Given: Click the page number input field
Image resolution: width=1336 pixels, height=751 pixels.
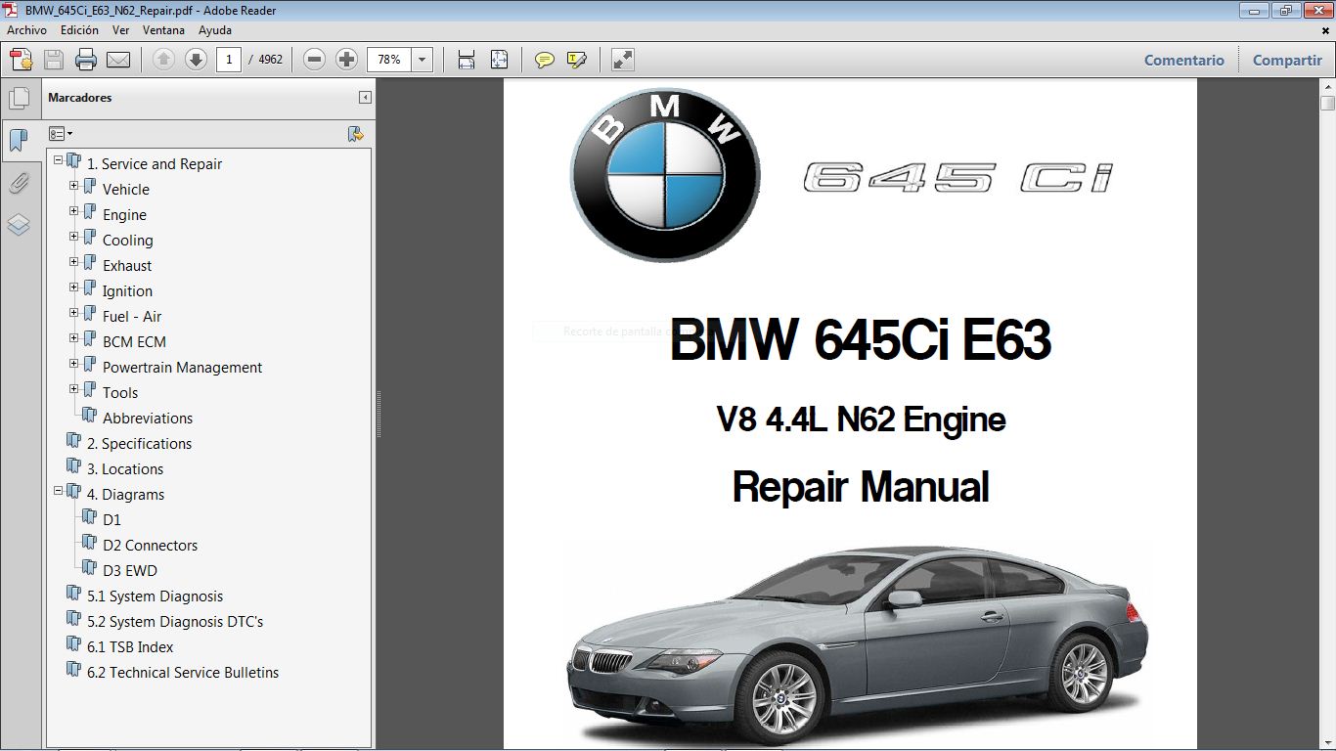Looking at the screenshot, I should pyautogui.click(x=229, y=60).
